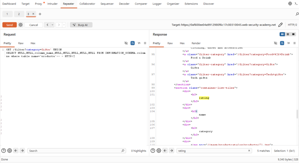Click the HTTP/2 protocol indicator
The height and width of the screenshot is (163, 299).
tap(292, 25)
